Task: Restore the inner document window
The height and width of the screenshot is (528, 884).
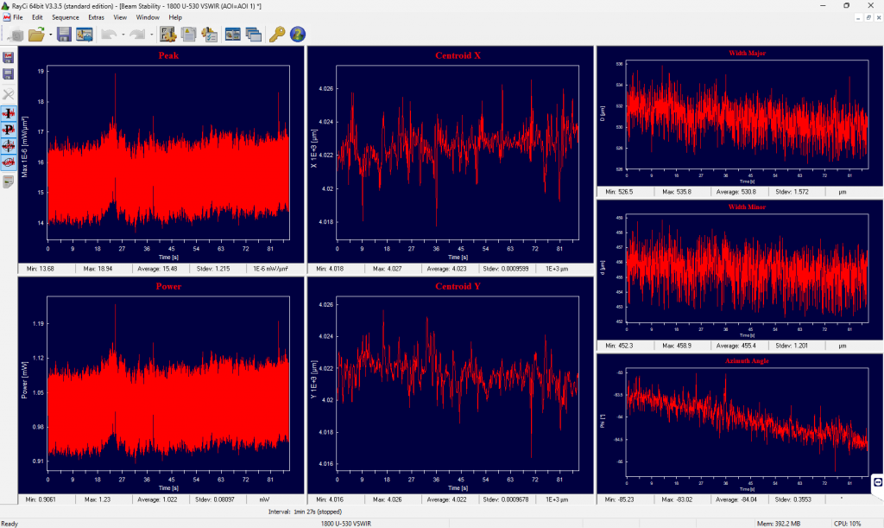Action: (x=868, y=18)
